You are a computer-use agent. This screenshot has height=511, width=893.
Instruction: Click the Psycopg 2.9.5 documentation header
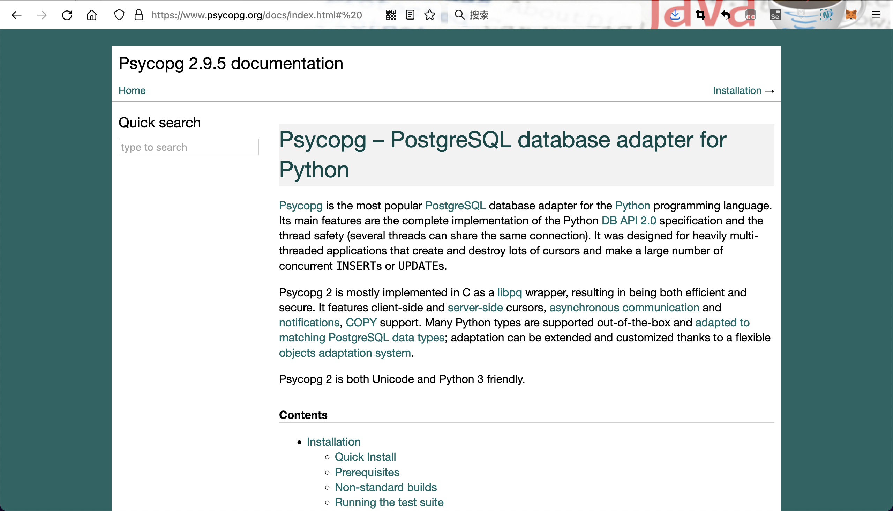point(231,64)
